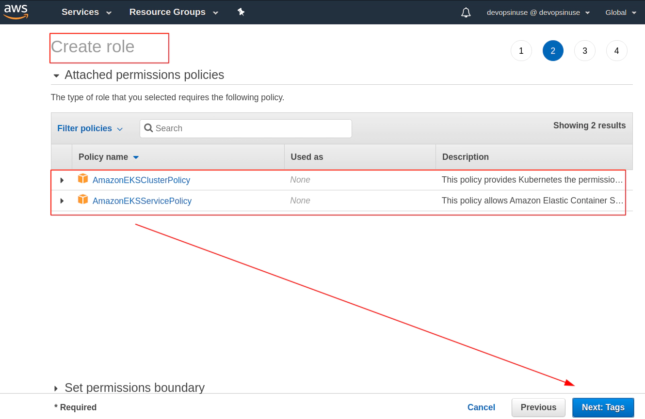Click the Next: Tags button
The image size is (645, 419).
[603, 407]
